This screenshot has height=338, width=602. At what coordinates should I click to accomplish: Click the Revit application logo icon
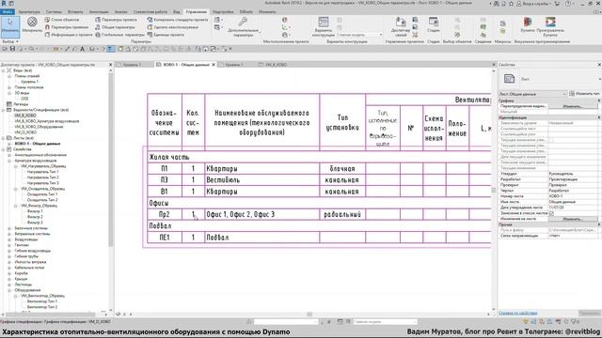coord(4,4)
